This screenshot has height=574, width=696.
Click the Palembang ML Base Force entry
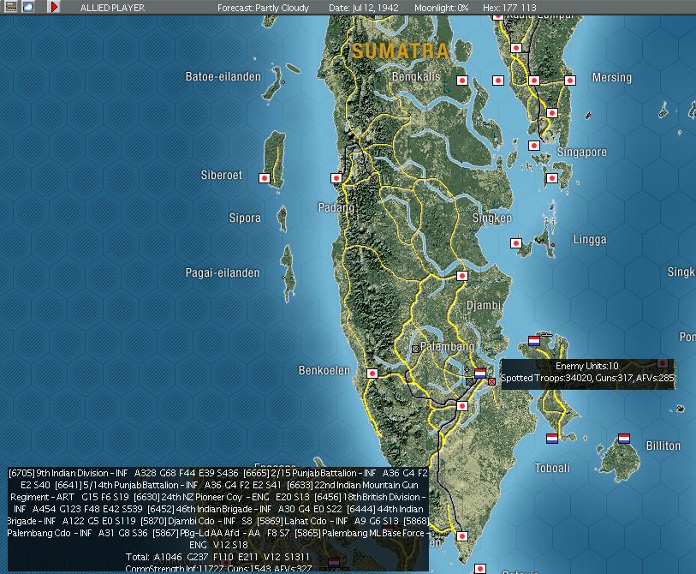pyautogui.click(x=360, y=533)
